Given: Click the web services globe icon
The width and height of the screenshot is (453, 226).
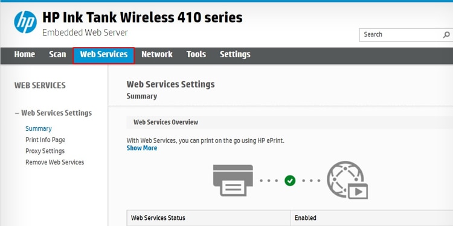Looking at the screenshot, I should pos(347,180).
